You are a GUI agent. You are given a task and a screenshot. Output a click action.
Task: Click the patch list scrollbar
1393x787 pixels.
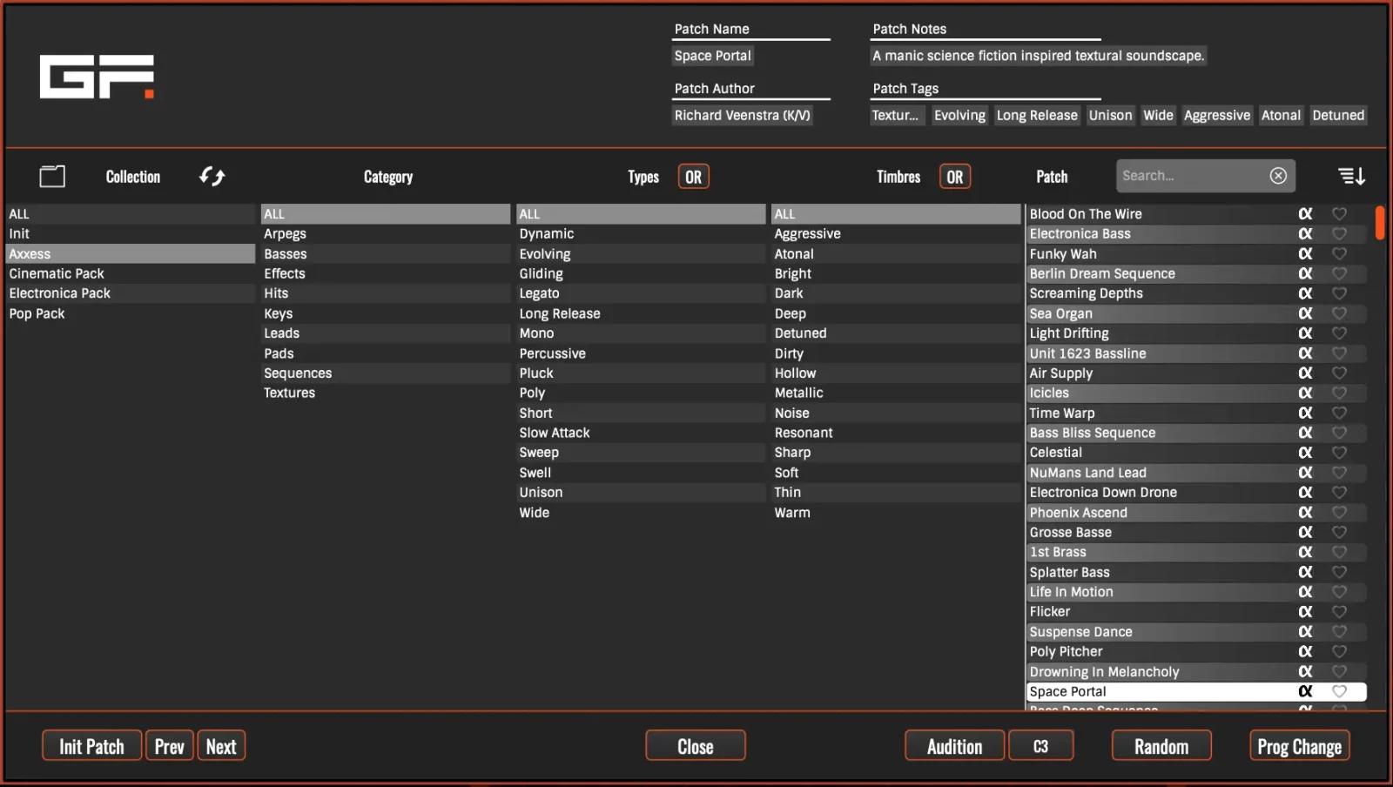click(1378, 223)
